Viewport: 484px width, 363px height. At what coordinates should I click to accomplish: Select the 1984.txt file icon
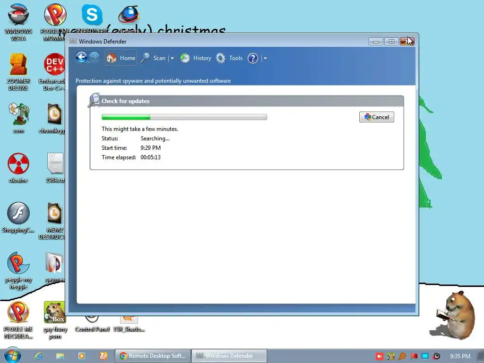[x=55, y=168]
